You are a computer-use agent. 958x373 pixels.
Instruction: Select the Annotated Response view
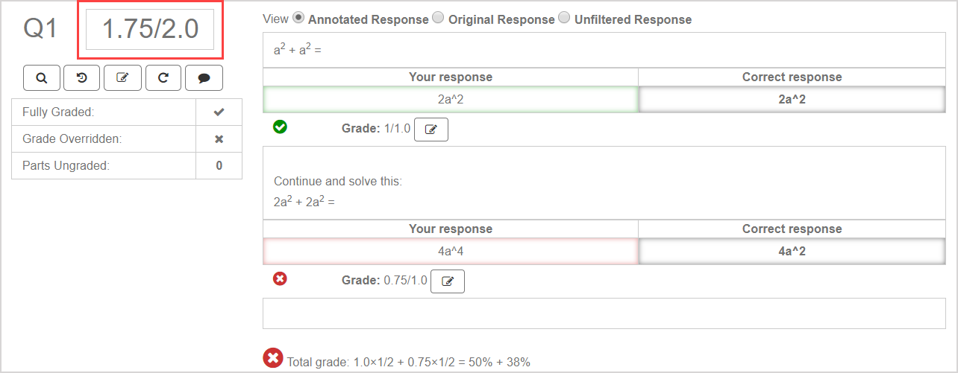pos(298,18)
